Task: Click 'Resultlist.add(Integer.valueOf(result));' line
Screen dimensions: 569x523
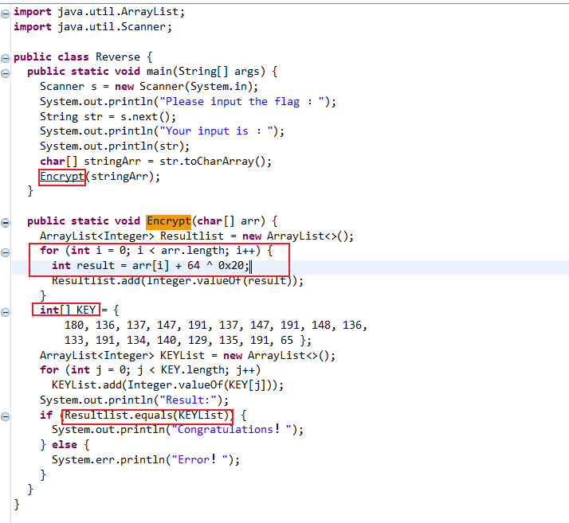Action: pos(178,280)
